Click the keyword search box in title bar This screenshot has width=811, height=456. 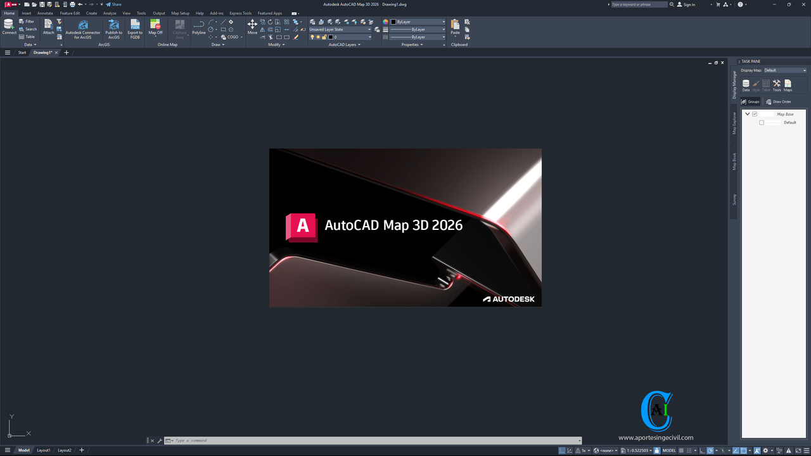pos(639,4)
